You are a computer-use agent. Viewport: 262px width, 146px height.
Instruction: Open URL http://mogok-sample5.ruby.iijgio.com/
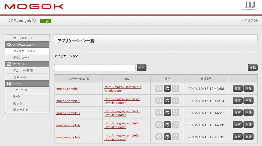[x=122, y=137]
